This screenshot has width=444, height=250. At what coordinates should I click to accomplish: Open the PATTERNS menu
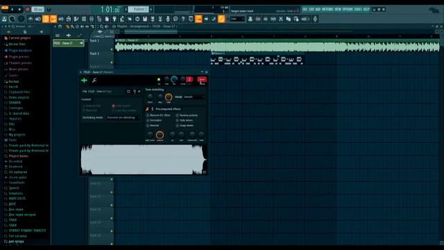pos(327,9)
